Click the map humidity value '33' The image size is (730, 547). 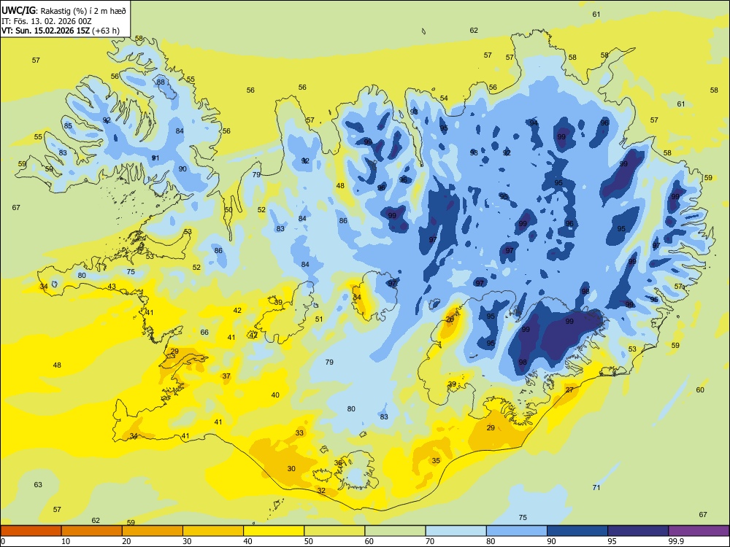pos(299,433)
